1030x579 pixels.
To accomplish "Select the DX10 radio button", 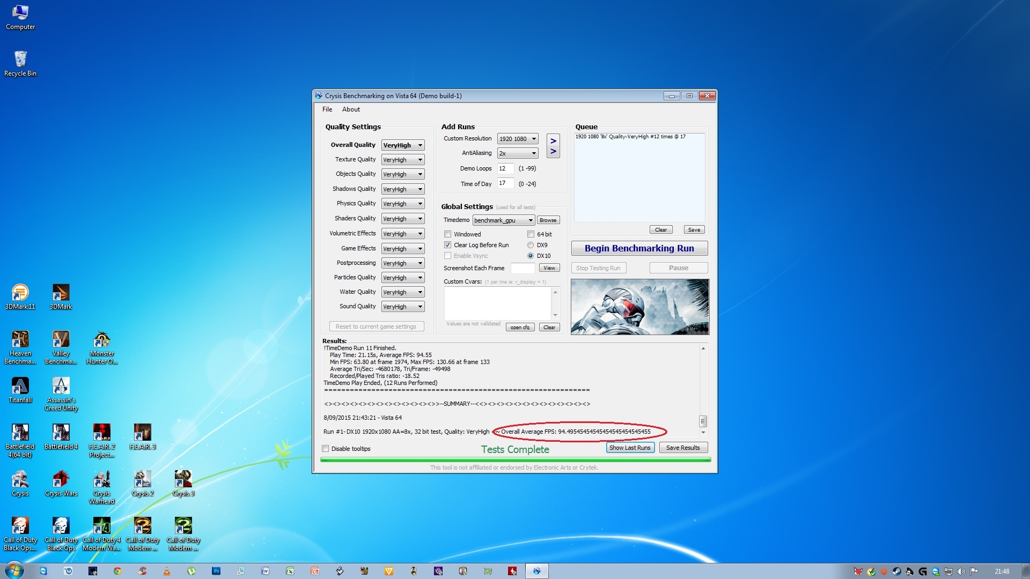I will (531, 256).
